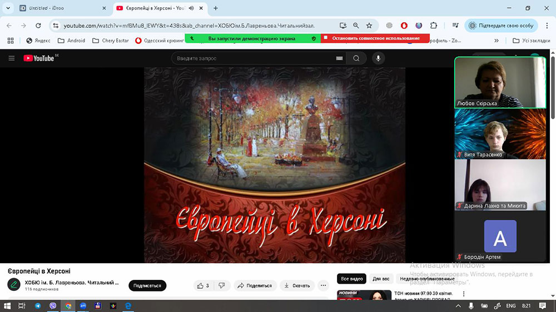
Task: Reload the YouTube page
Action: click(38, 26)
